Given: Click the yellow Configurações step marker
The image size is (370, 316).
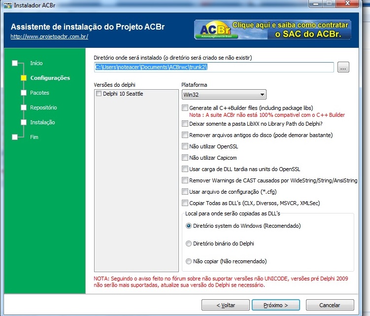Looking at the screenshot, I should pos(24,78).
